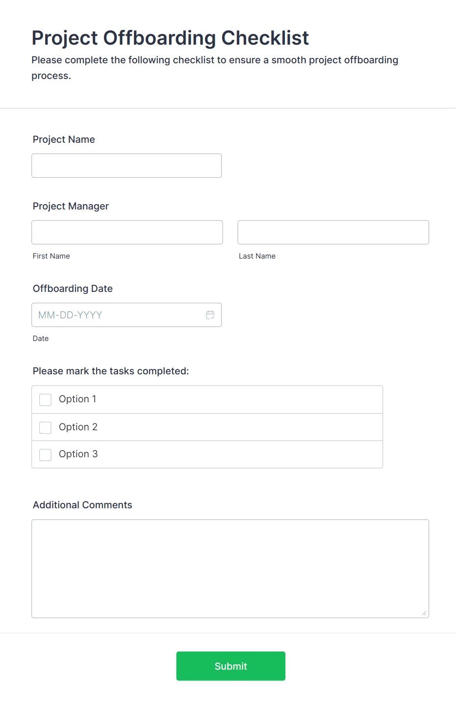Grab the comments box resize handle
This screenshot has height=705, width=456.
click(x=424, y=613)
